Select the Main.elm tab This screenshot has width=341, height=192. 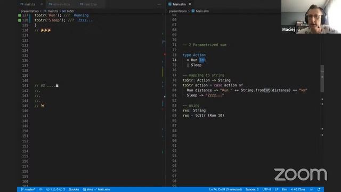point(179,4)
